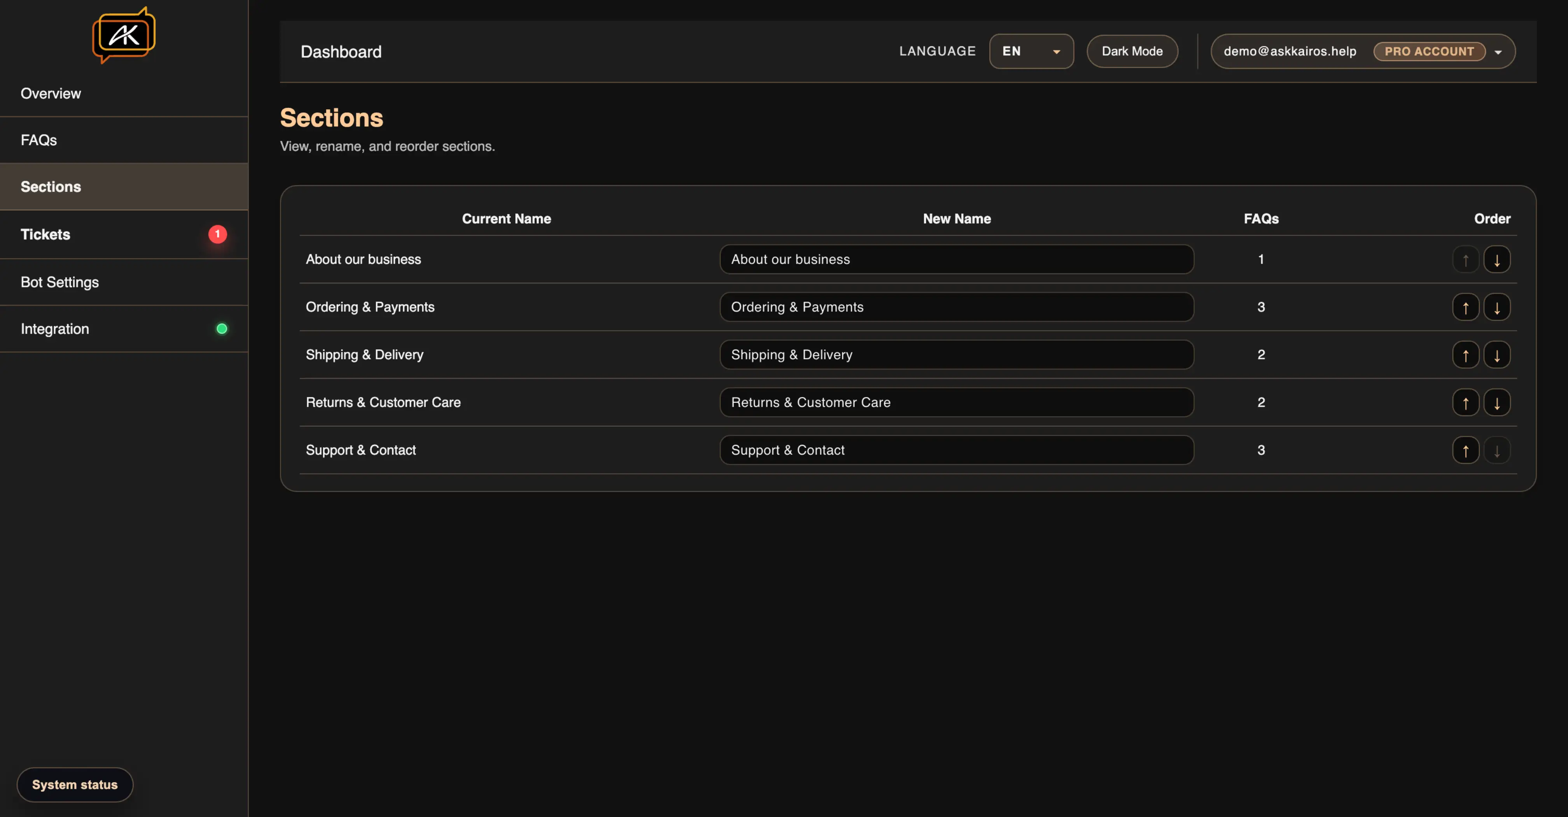Click current name 'Ordering & Payments'
This screenshot has height=817, width=1568.
pos(370,307)
